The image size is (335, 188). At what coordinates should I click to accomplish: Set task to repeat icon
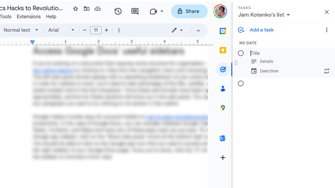327,71
